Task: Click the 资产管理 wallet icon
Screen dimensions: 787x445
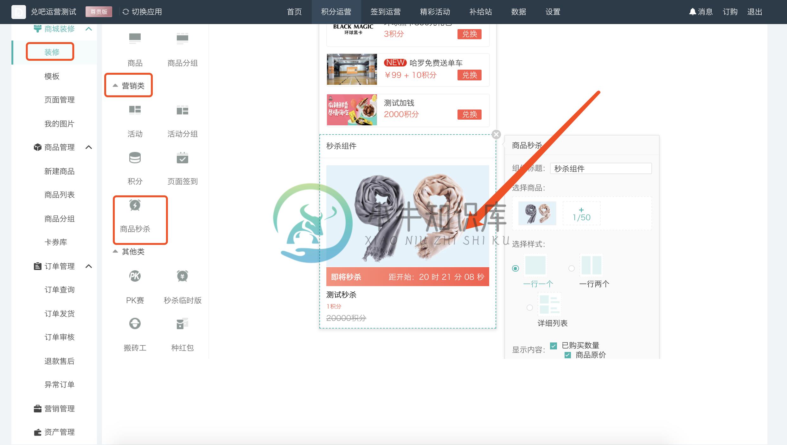Action: click(37, 432)
